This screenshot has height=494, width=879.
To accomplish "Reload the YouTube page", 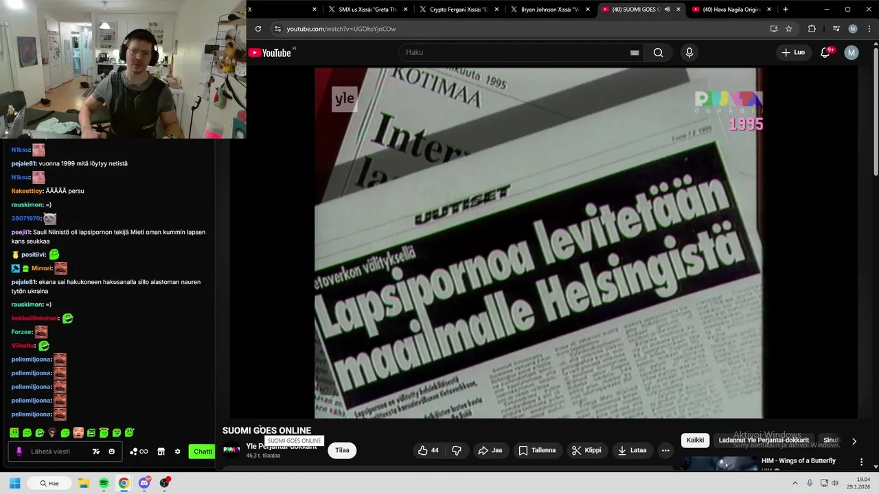I will tap(258, 29).
